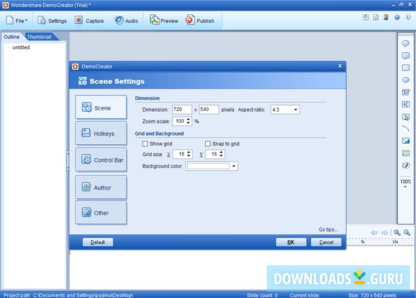The width and height of the screenshot is (416, 298).
Task: Select the highlight box/table tool
Action: click(405, 153)
